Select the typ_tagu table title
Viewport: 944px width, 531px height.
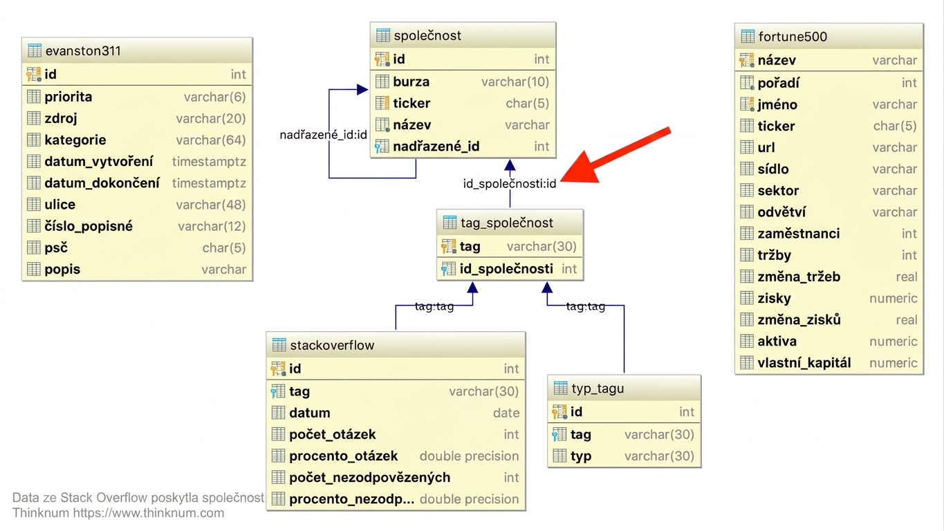(x=598, y=389)
